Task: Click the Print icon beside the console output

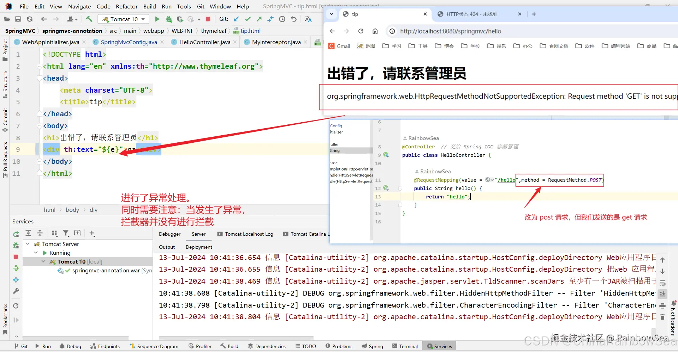Action: pos(662,305)
